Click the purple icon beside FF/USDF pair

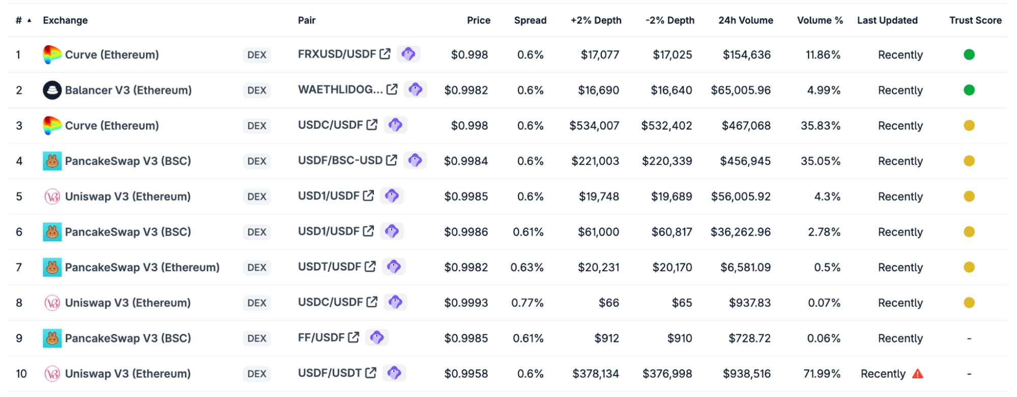pyautogui.click(x=376, y=337)
